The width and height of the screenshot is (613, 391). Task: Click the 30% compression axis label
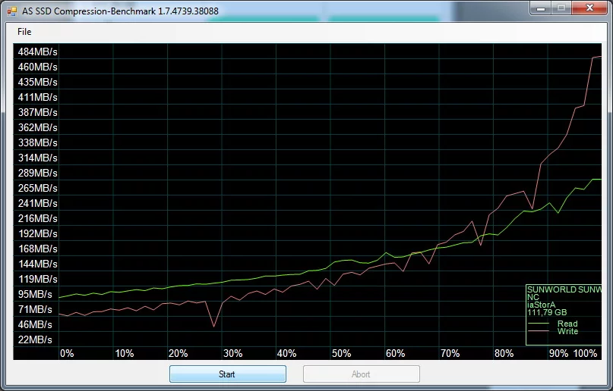click(233, 354)
